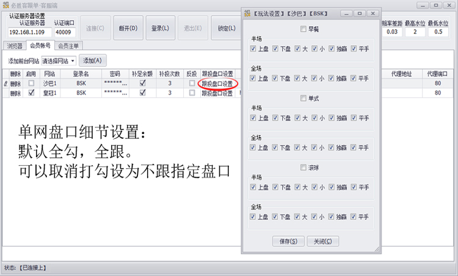The width and height of the screenshot is (458, 276).
Task: Uncheck 下盘 under 滚球 半场
Action: (275, 187)
